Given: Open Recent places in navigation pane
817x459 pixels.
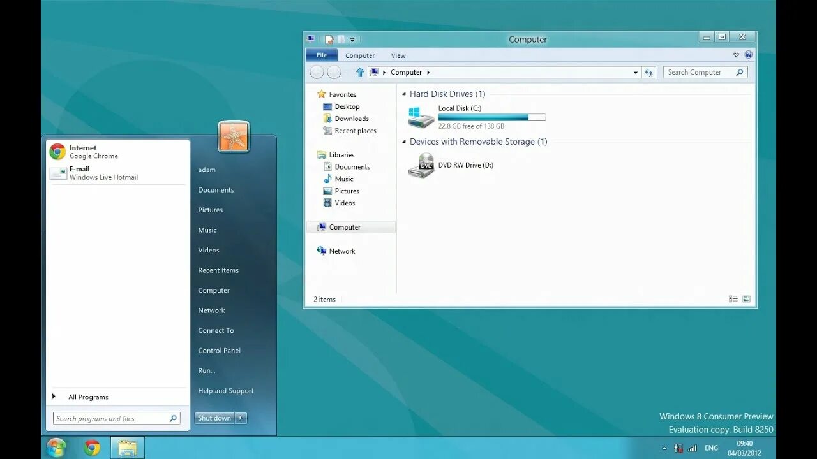Looking at the screenshot, I should point(349,131).
